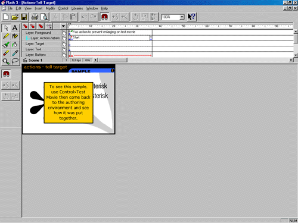This screenshot has height=223, width=298.
Task: Select the Ink Bottle tool
Action: coord(15,36)
